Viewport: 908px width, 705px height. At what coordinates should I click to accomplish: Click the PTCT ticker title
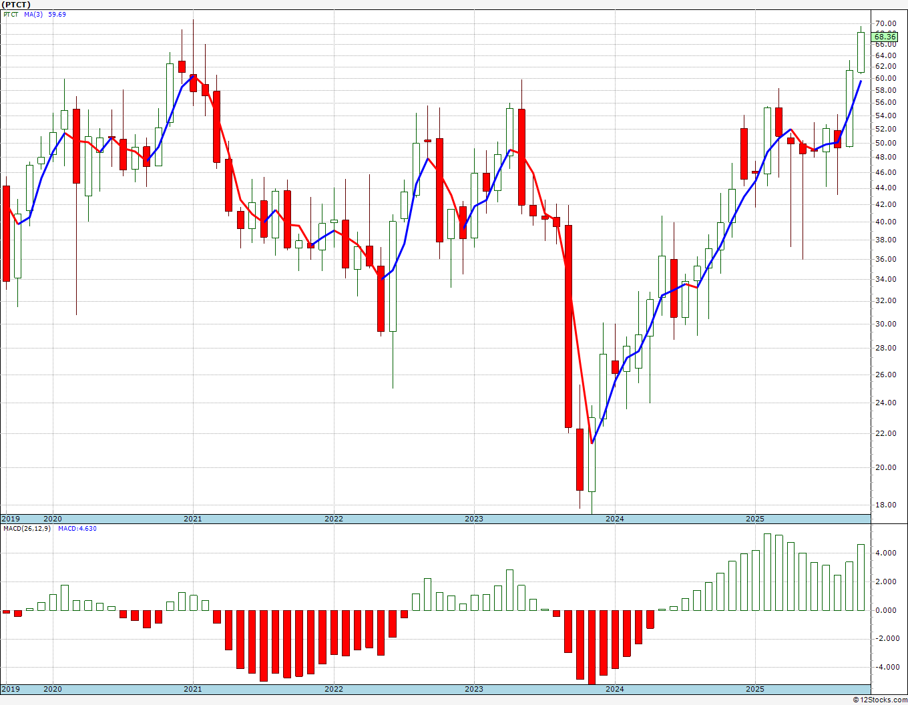(16, 4)
